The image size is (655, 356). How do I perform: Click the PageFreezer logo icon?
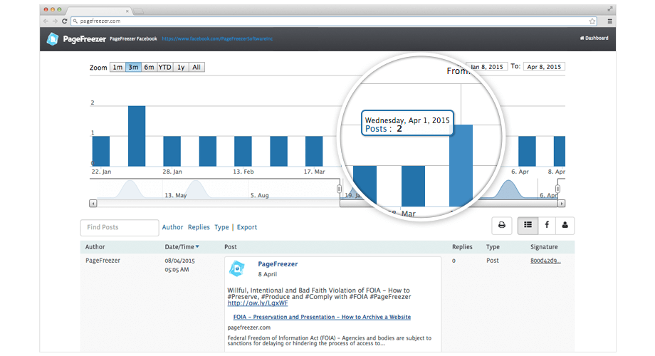pyautogui.click(x=53, y=39)
